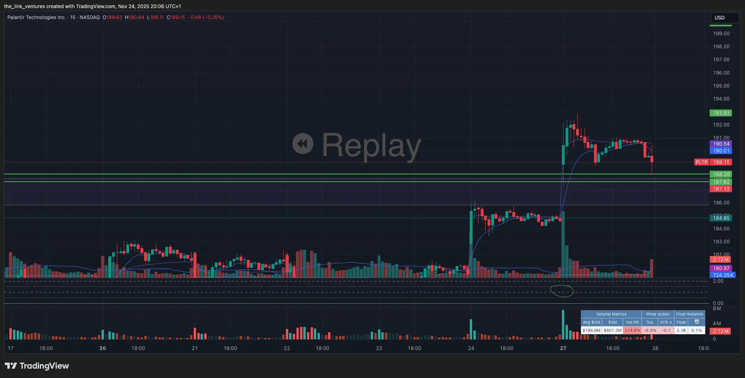This screenshot has width=745, height=378.
Task: Click the blue 724.35K volume label
Action: pos(723,275)
